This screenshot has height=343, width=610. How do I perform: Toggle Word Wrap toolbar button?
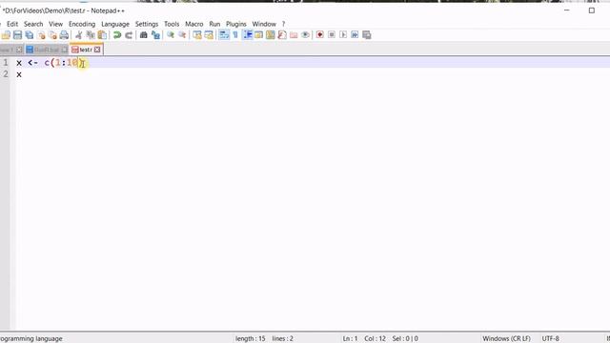coord(224,35)
